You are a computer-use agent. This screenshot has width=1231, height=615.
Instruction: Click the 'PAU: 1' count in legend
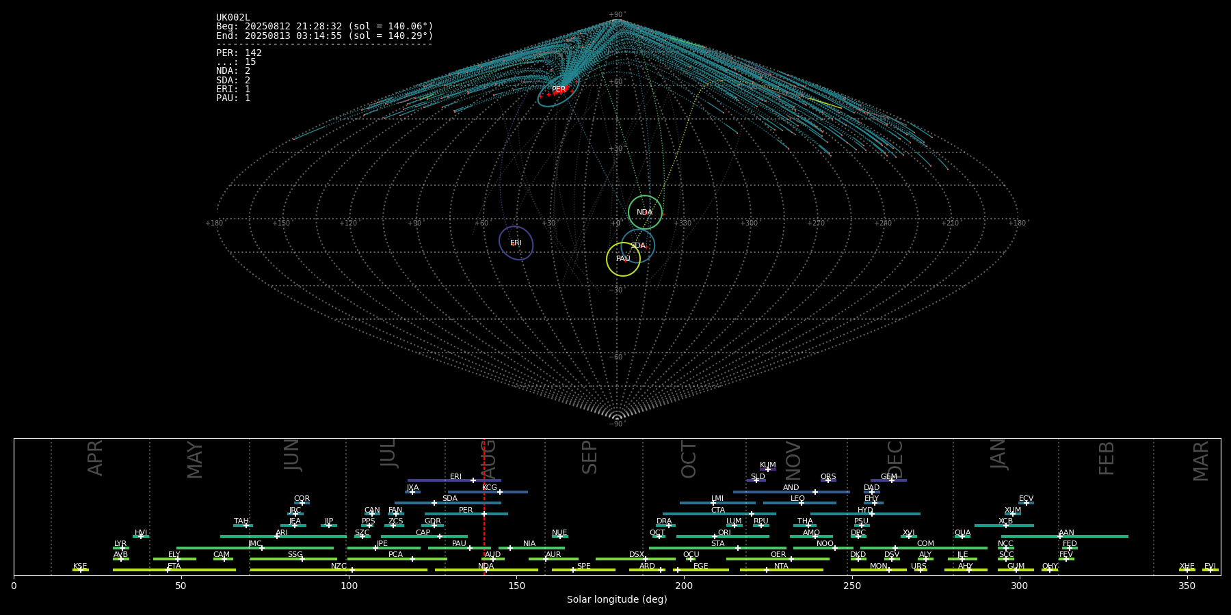[x=233, y=98]
